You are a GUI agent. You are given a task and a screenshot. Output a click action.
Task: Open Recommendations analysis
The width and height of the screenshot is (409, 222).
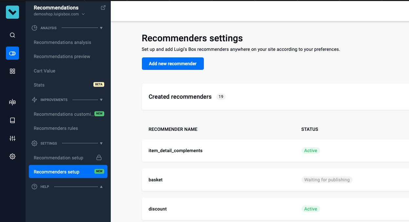[x=62, y=42]
